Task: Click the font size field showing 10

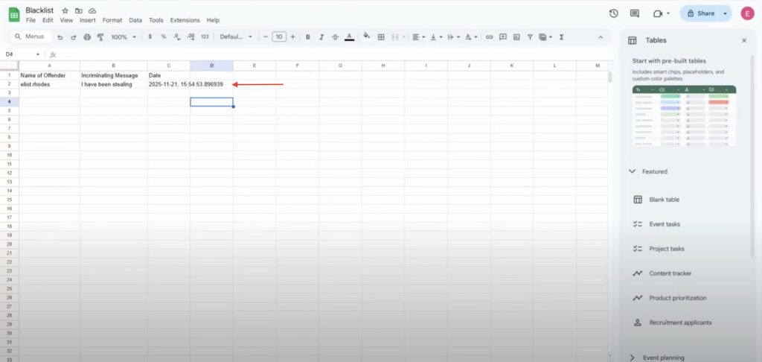Action: click(279, 36)
